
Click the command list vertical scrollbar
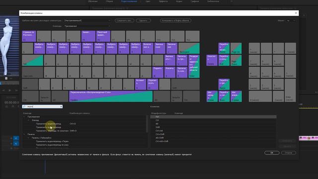point(147,124)
